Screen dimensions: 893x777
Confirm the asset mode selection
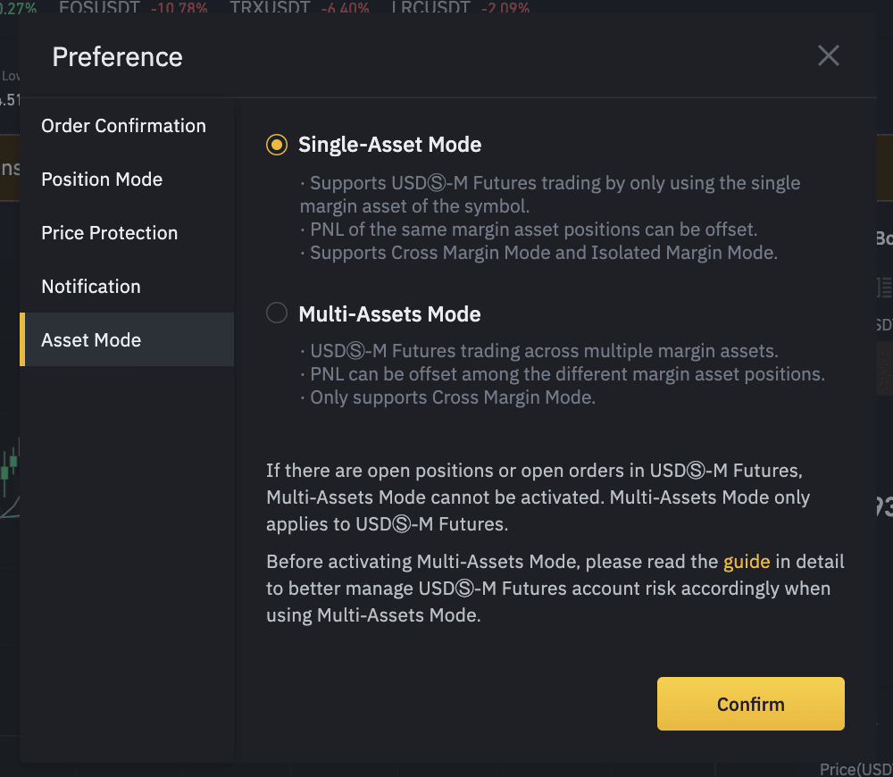coord(751,704)
